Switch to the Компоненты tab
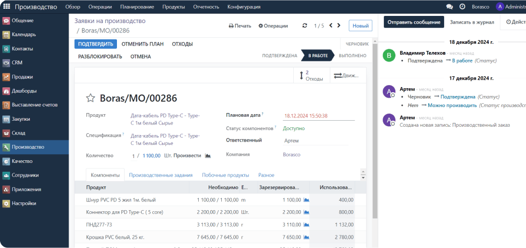The width and height of the screenshot is (526, 248). pyautogui.click(x=105, y=175)
